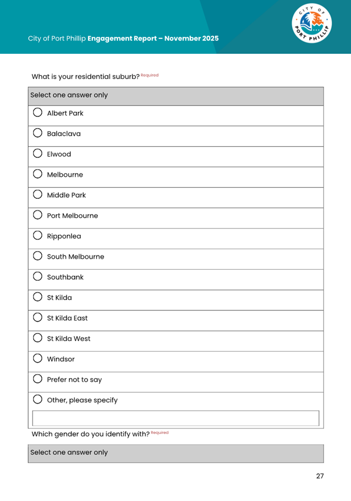The height and width of the screenshot is (501, 351).
Task: Choose the St Kilda option
Action: [38, 298]
